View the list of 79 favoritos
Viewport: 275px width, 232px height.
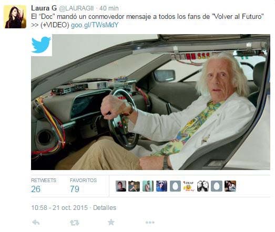[83, 186]
